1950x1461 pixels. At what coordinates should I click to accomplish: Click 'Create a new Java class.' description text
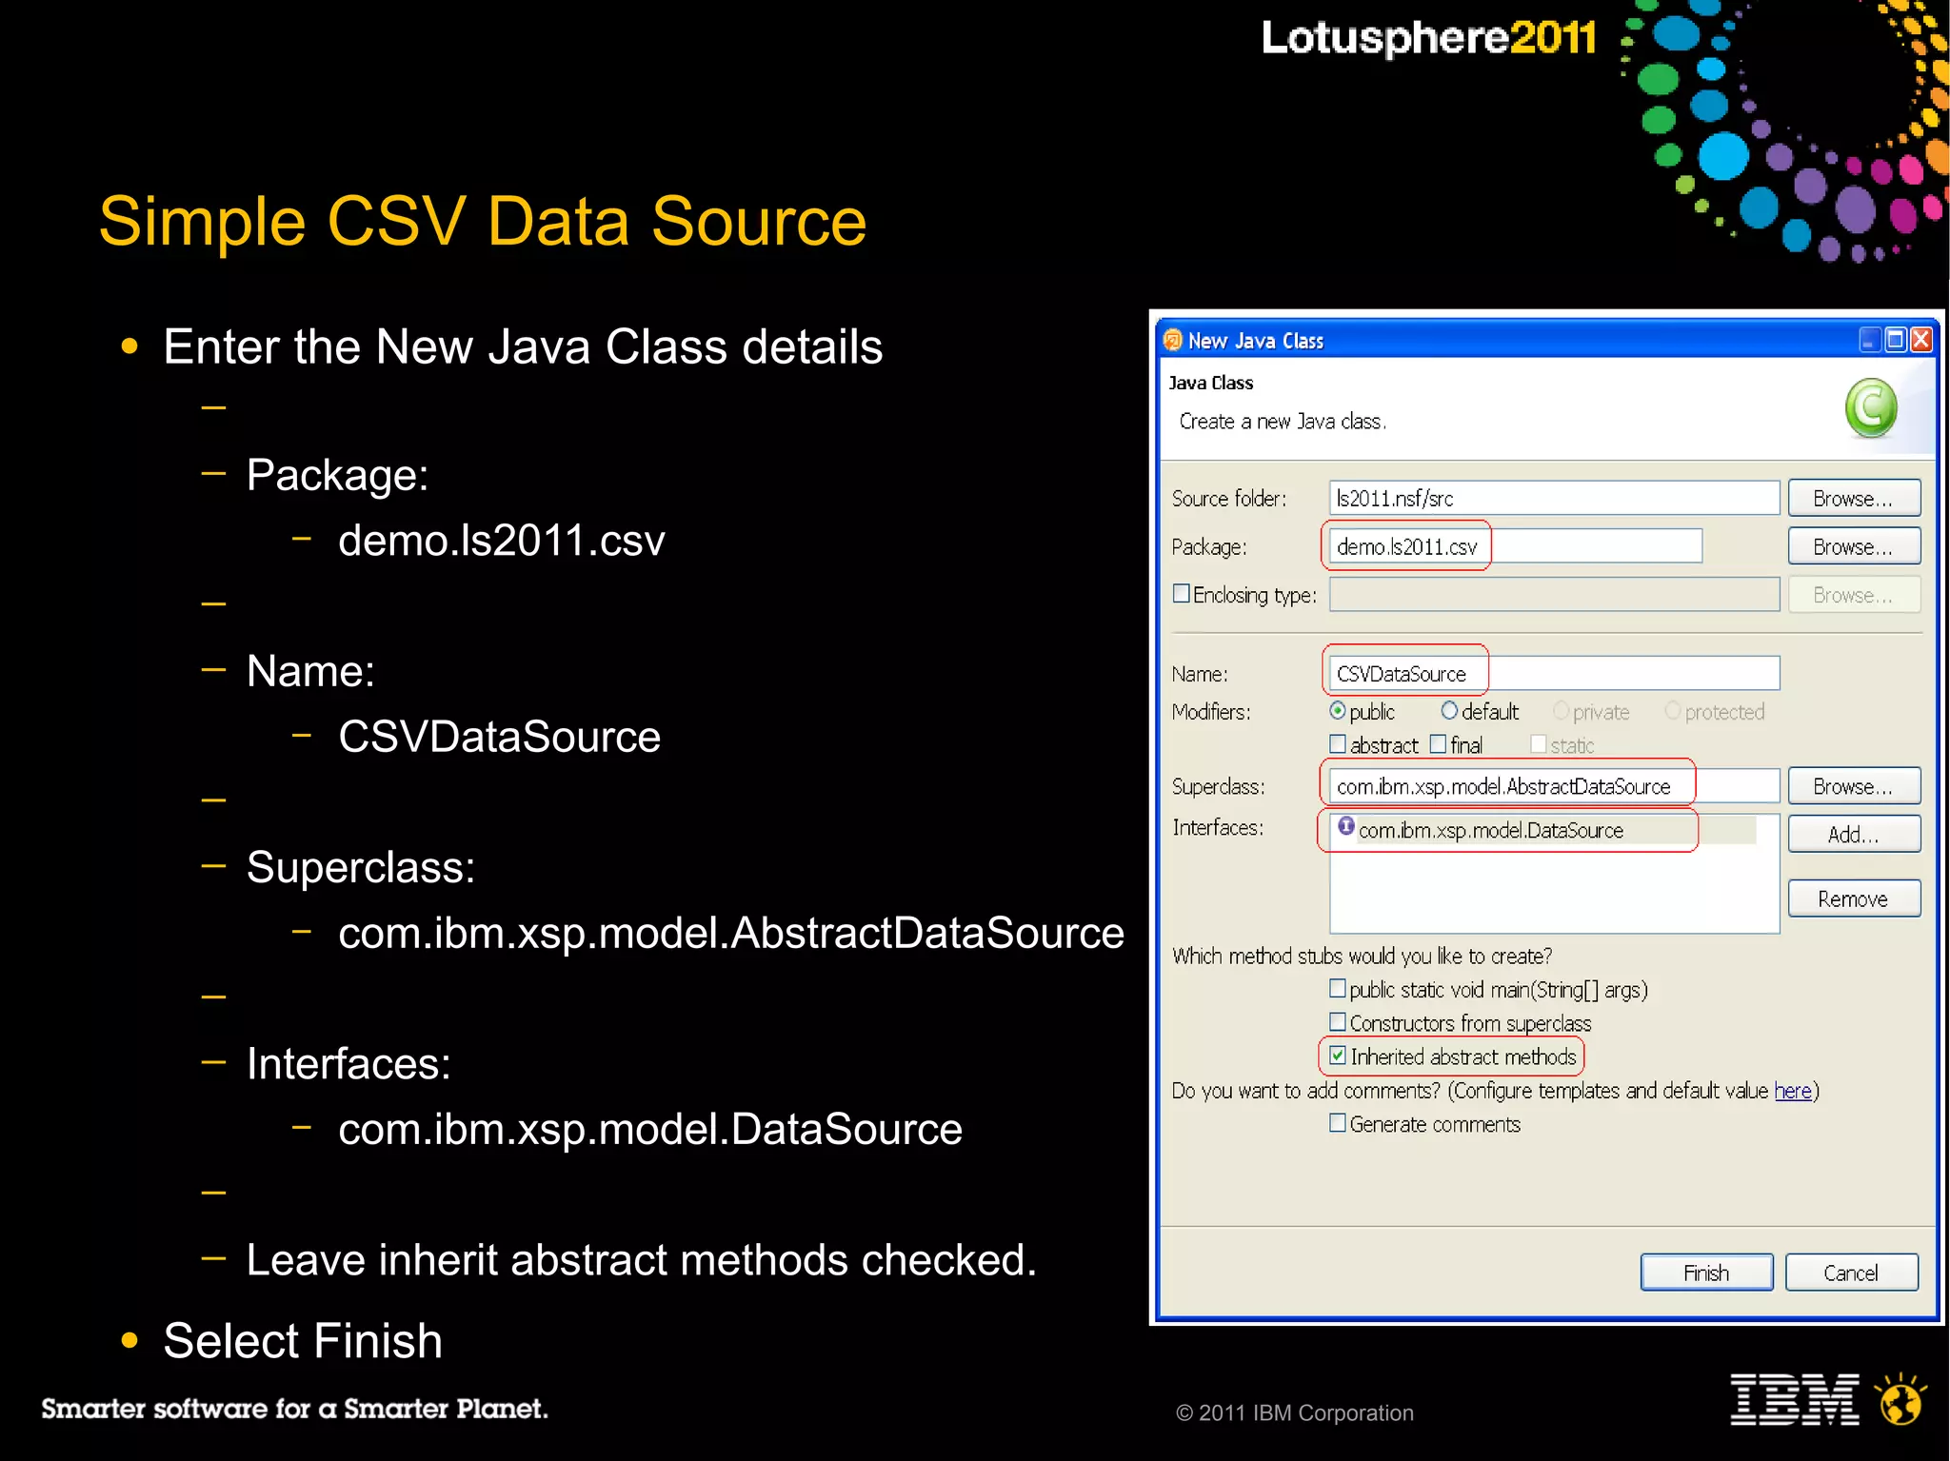click(1283, 422)
